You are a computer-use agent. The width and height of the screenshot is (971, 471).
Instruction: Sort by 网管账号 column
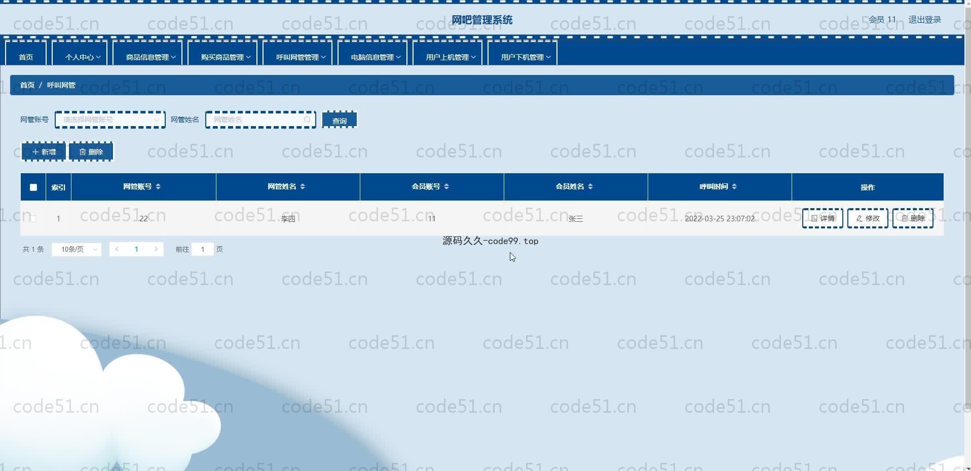tap(158, 186)
